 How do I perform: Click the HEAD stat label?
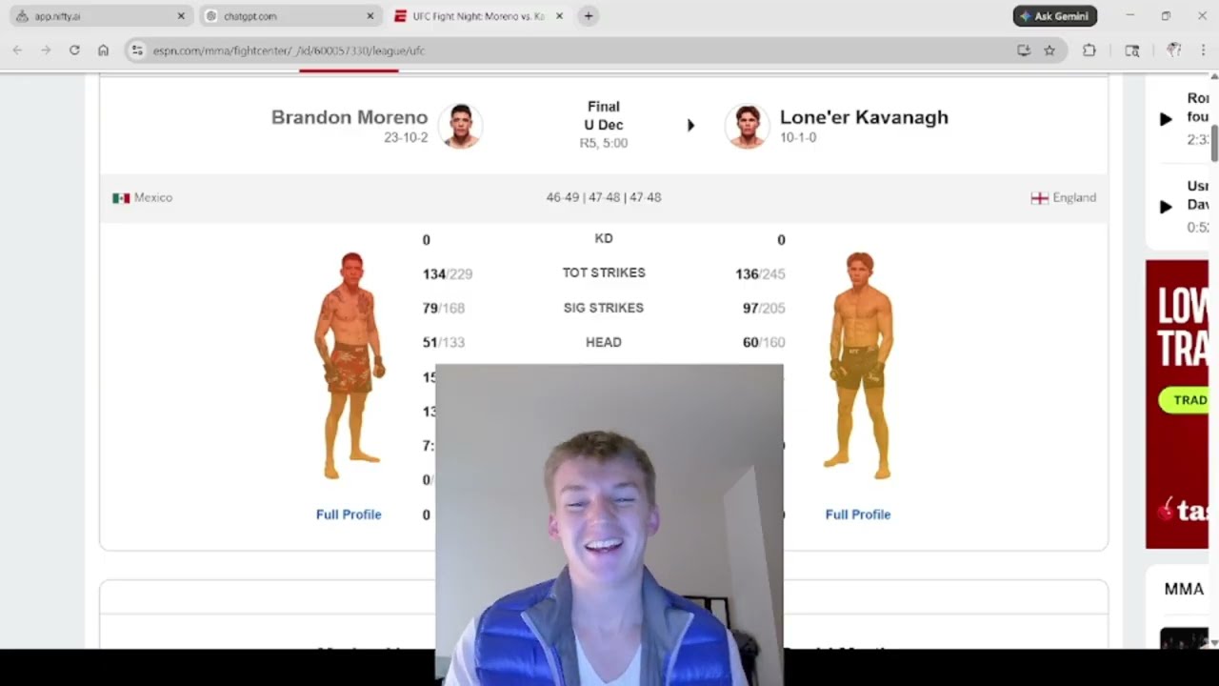(604, 342)
